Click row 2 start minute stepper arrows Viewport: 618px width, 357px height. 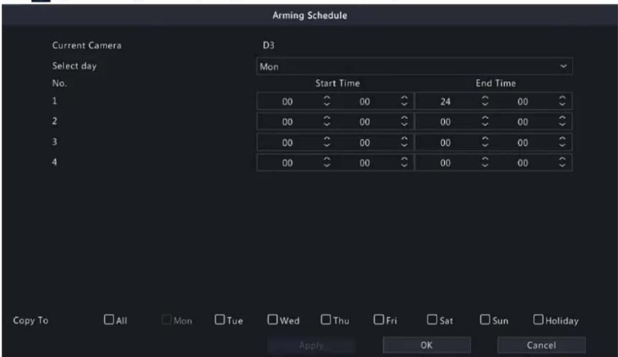point(404,122)
